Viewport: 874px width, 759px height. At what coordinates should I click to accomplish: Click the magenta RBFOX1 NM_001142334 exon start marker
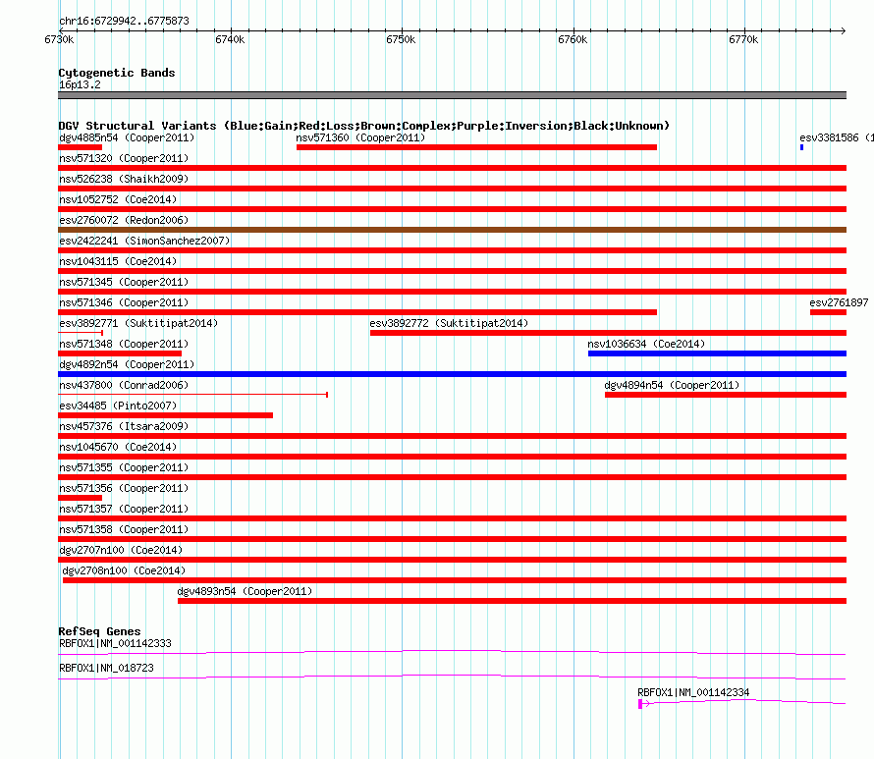[640, 704]
